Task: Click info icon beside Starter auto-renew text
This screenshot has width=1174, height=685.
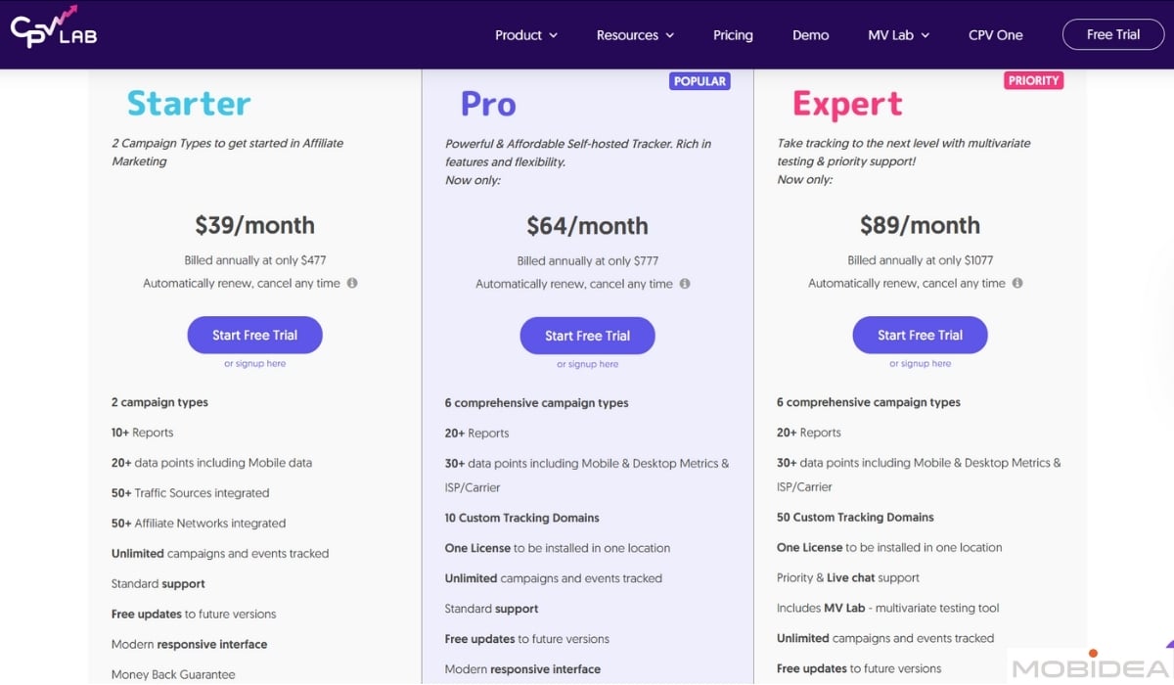Action: tap(352, 283)
